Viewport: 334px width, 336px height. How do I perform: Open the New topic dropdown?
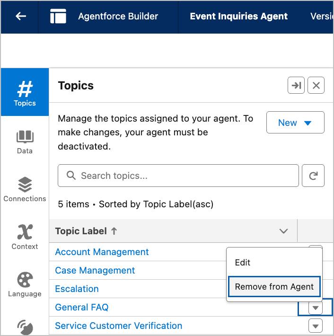(x=295, y=123)
